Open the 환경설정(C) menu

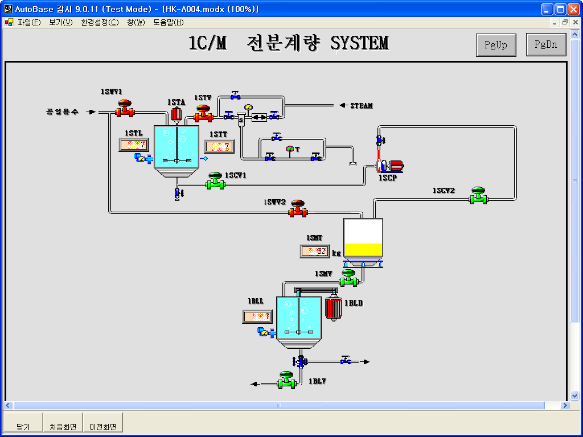click(x=100, y=23)
